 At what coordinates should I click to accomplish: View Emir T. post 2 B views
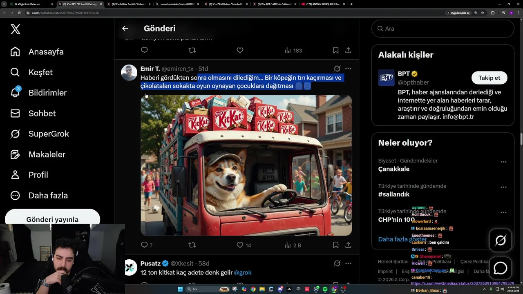pos(293,245)
